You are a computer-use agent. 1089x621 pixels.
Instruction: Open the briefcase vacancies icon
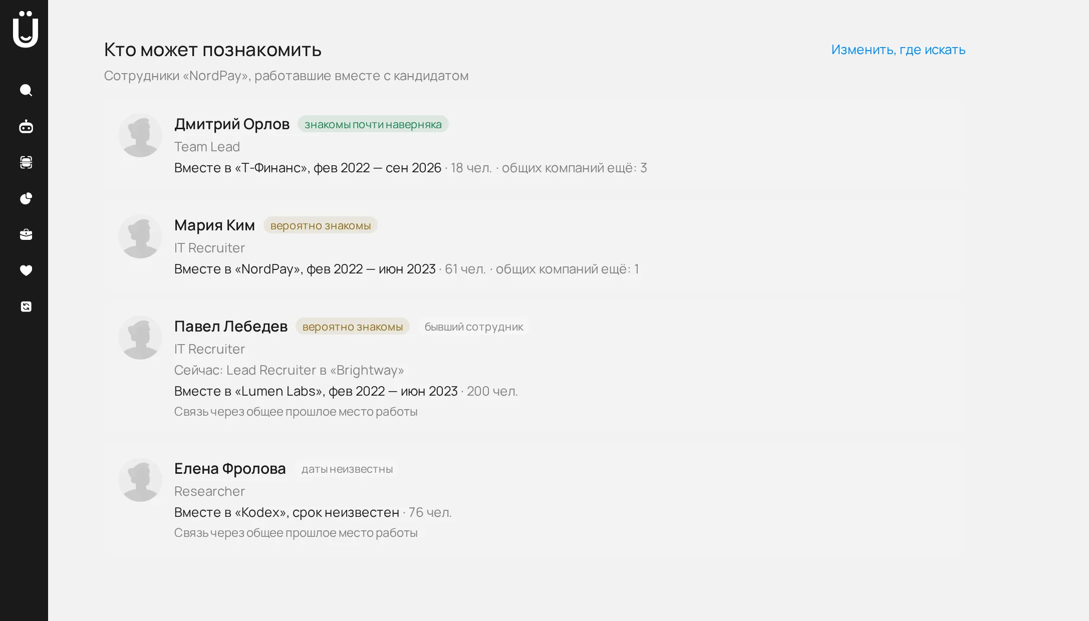[x=26, y=234]
